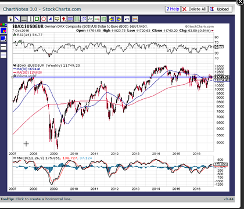244x209 pixels.
Task: Select the green rectangle shape tool
Action: [x=37, y=19]
